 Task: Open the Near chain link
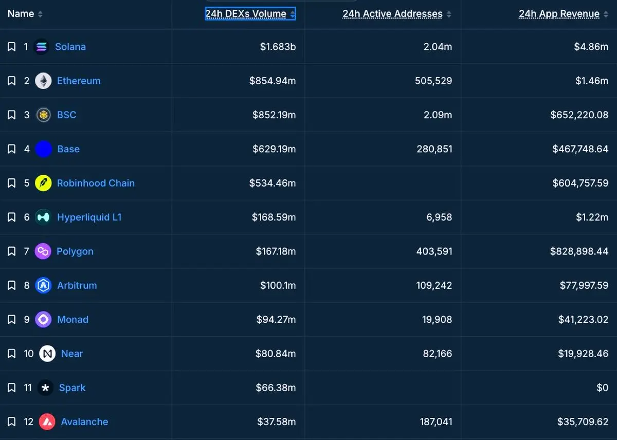72,354
